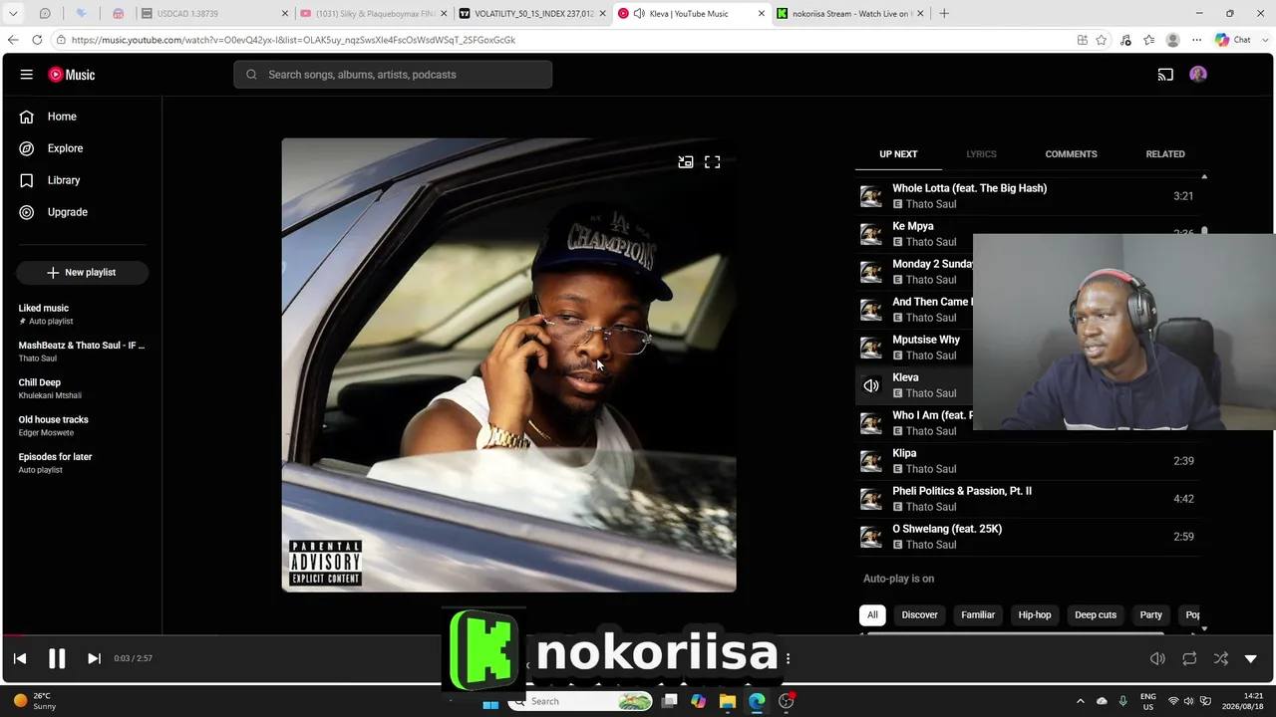
Task: Open Old house tracks playlist
Action: point(82,425)
